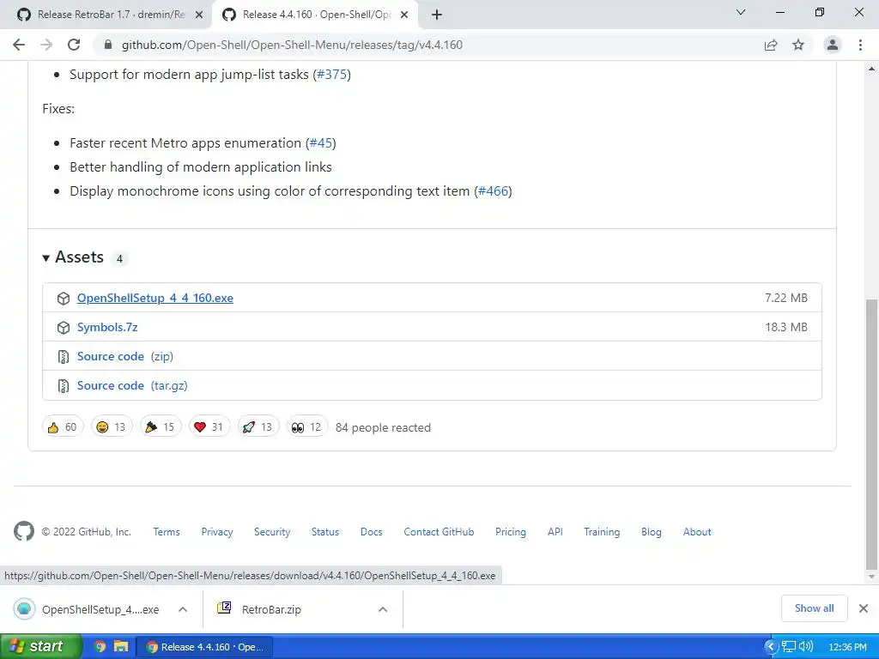
Task: Click scrollbar down arrow
Action: (872, 577)
